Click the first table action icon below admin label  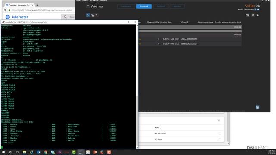[248, 15]
